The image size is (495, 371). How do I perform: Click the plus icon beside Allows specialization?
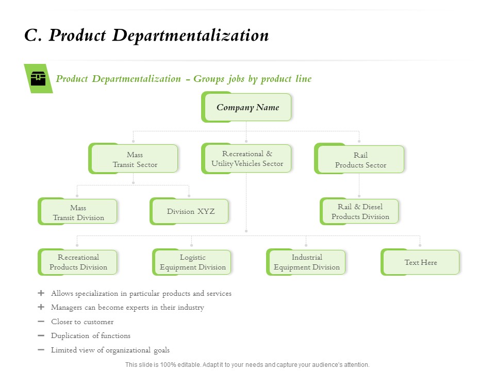point(41,293)
